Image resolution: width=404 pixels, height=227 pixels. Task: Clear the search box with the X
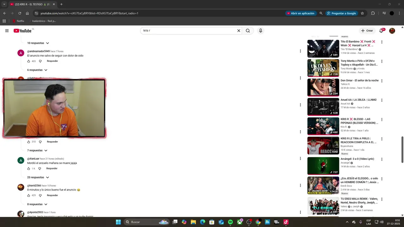(239, 31)
